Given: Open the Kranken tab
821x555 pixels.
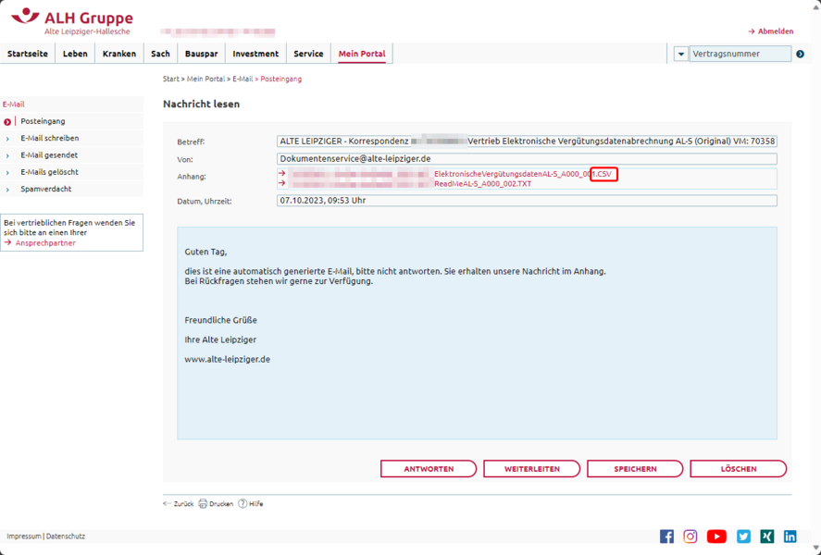Looking at the screenshot, I should (119, 54).
